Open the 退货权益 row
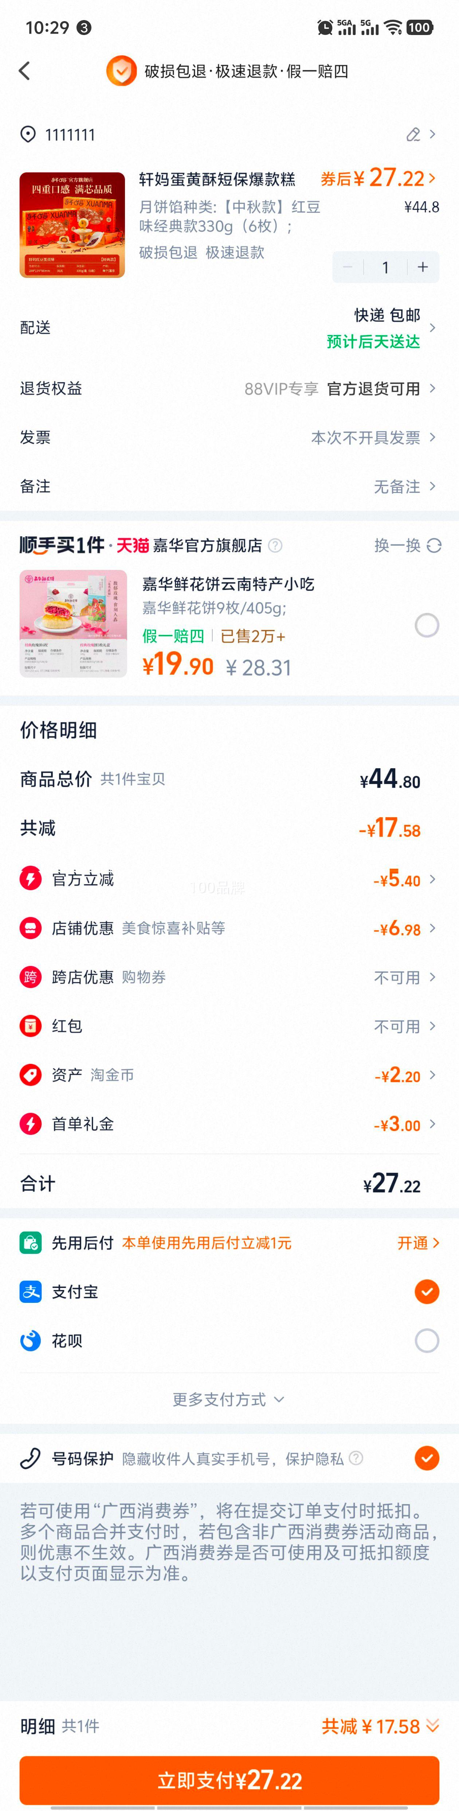 coord(229,388)
